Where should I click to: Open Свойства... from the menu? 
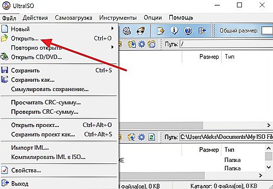click(59, 170)
